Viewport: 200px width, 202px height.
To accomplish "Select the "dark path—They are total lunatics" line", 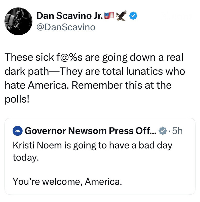I will coord(95,71).
